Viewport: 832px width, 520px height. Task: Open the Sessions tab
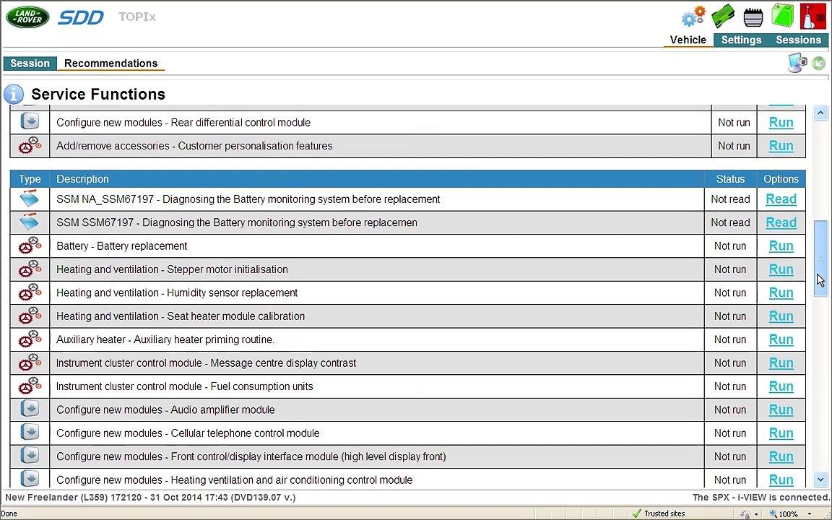[x=799, y=40]
